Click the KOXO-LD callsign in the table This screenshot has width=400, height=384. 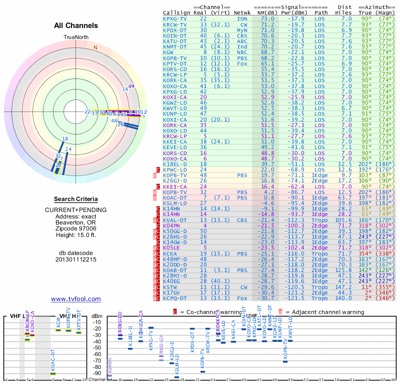(175, 130)
